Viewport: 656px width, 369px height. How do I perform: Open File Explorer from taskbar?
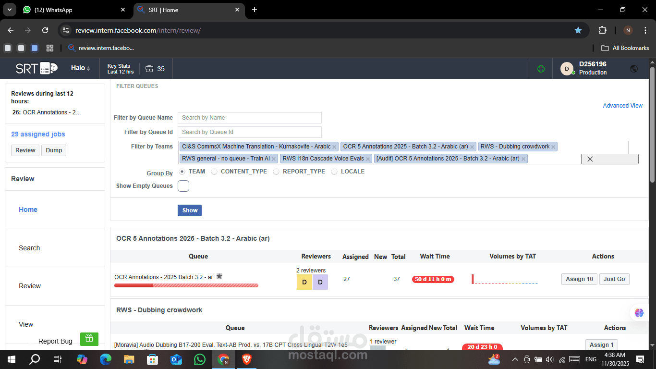pyautogui.click(x=129, y=359)
